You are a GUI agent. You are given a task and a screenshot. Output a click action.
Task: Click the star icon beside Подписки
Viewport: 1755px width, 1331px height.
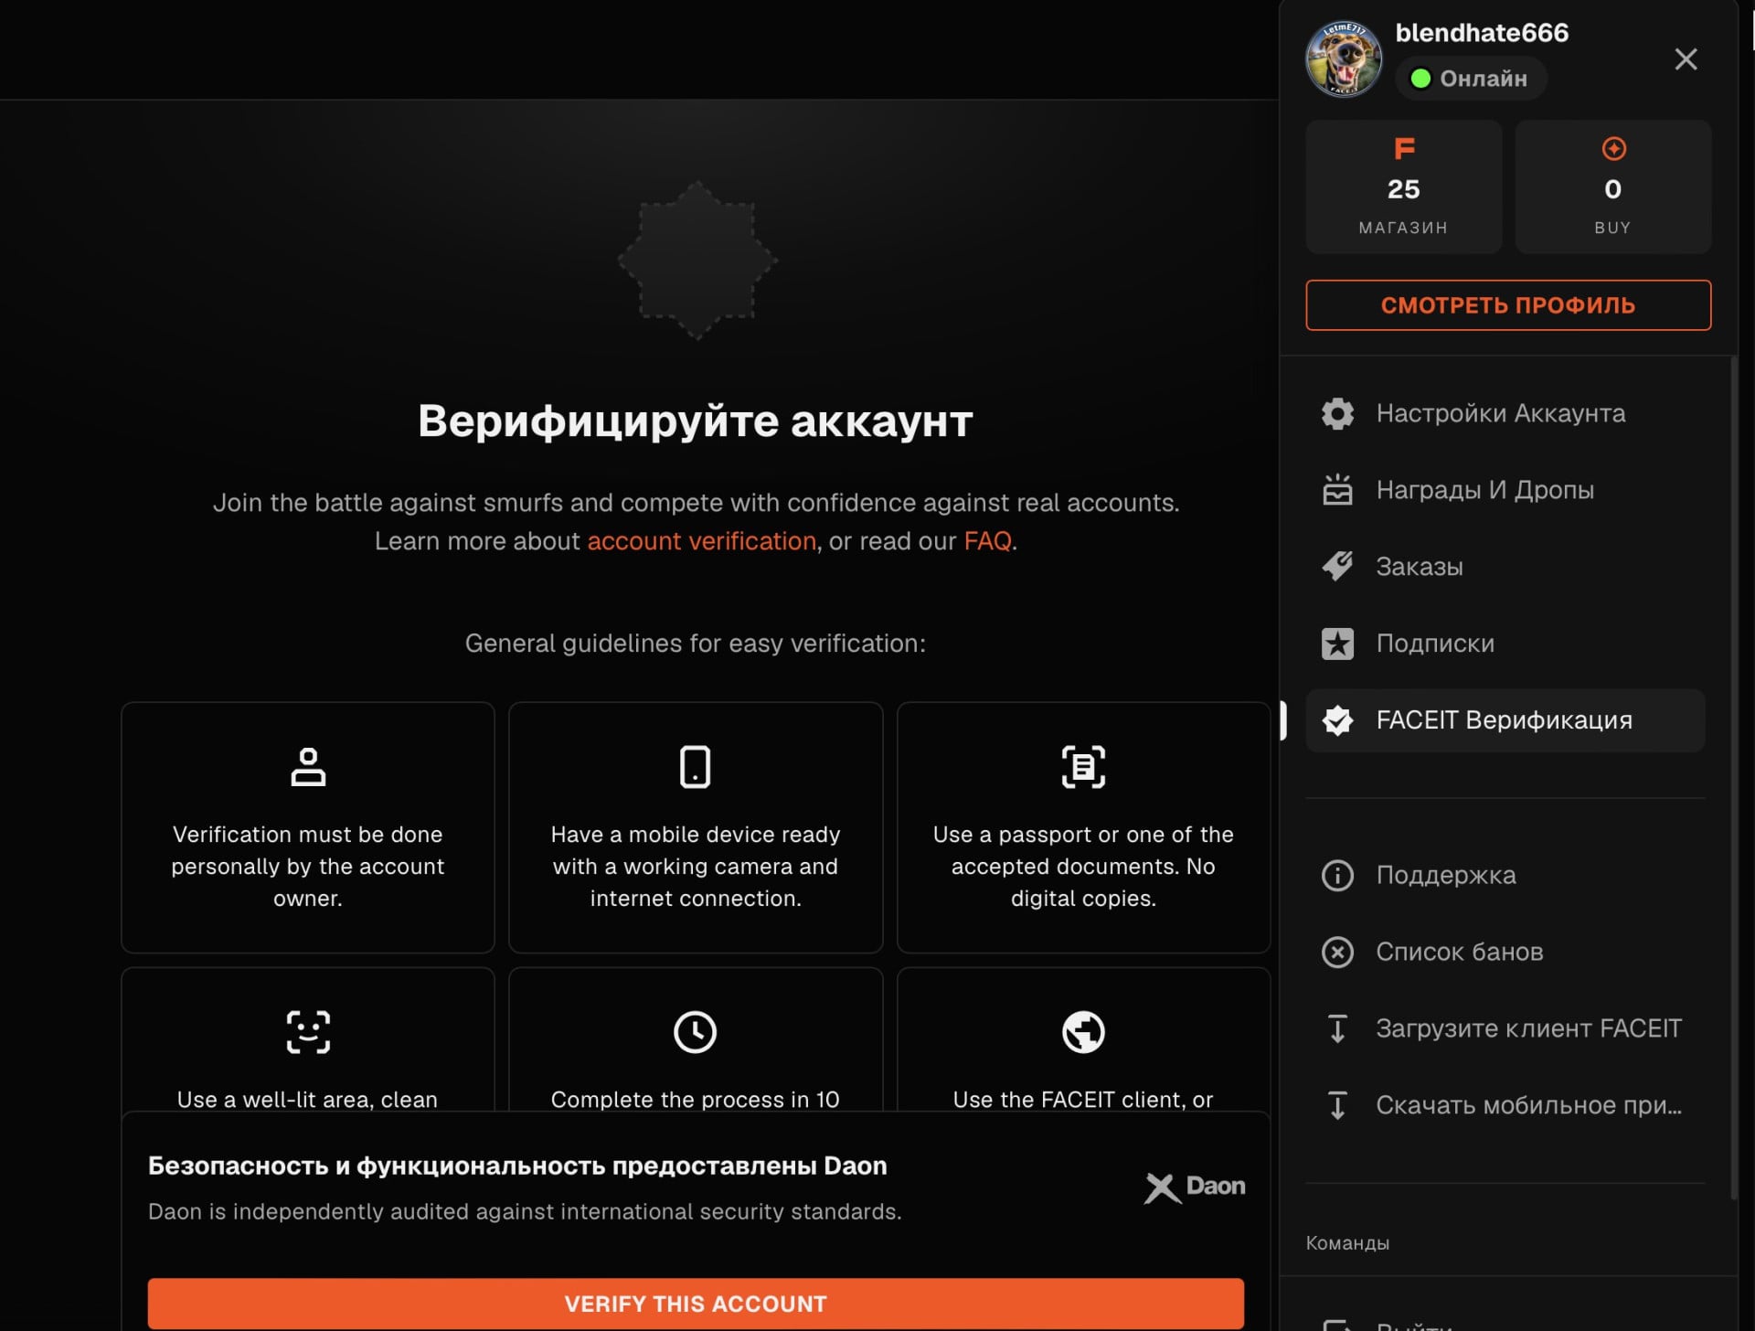1337,644
